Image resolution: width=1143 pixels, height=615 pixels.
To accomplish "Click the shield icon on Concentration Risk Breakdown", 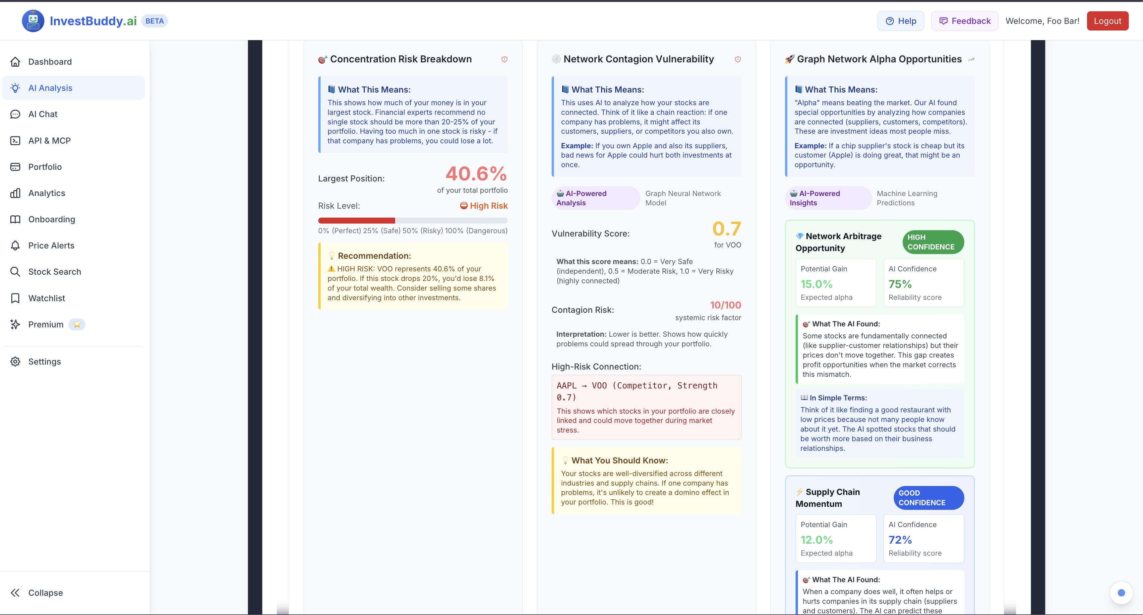I will click(505, 59).
